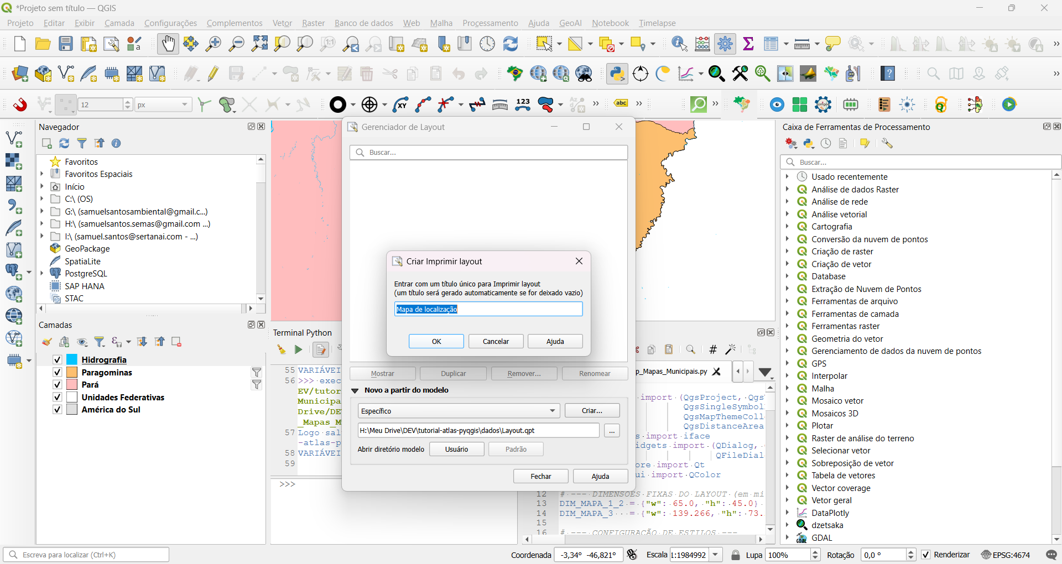Toggle the Renderizar checkbox in status bar
This screenshot has width=1062, height=564.
926,555
